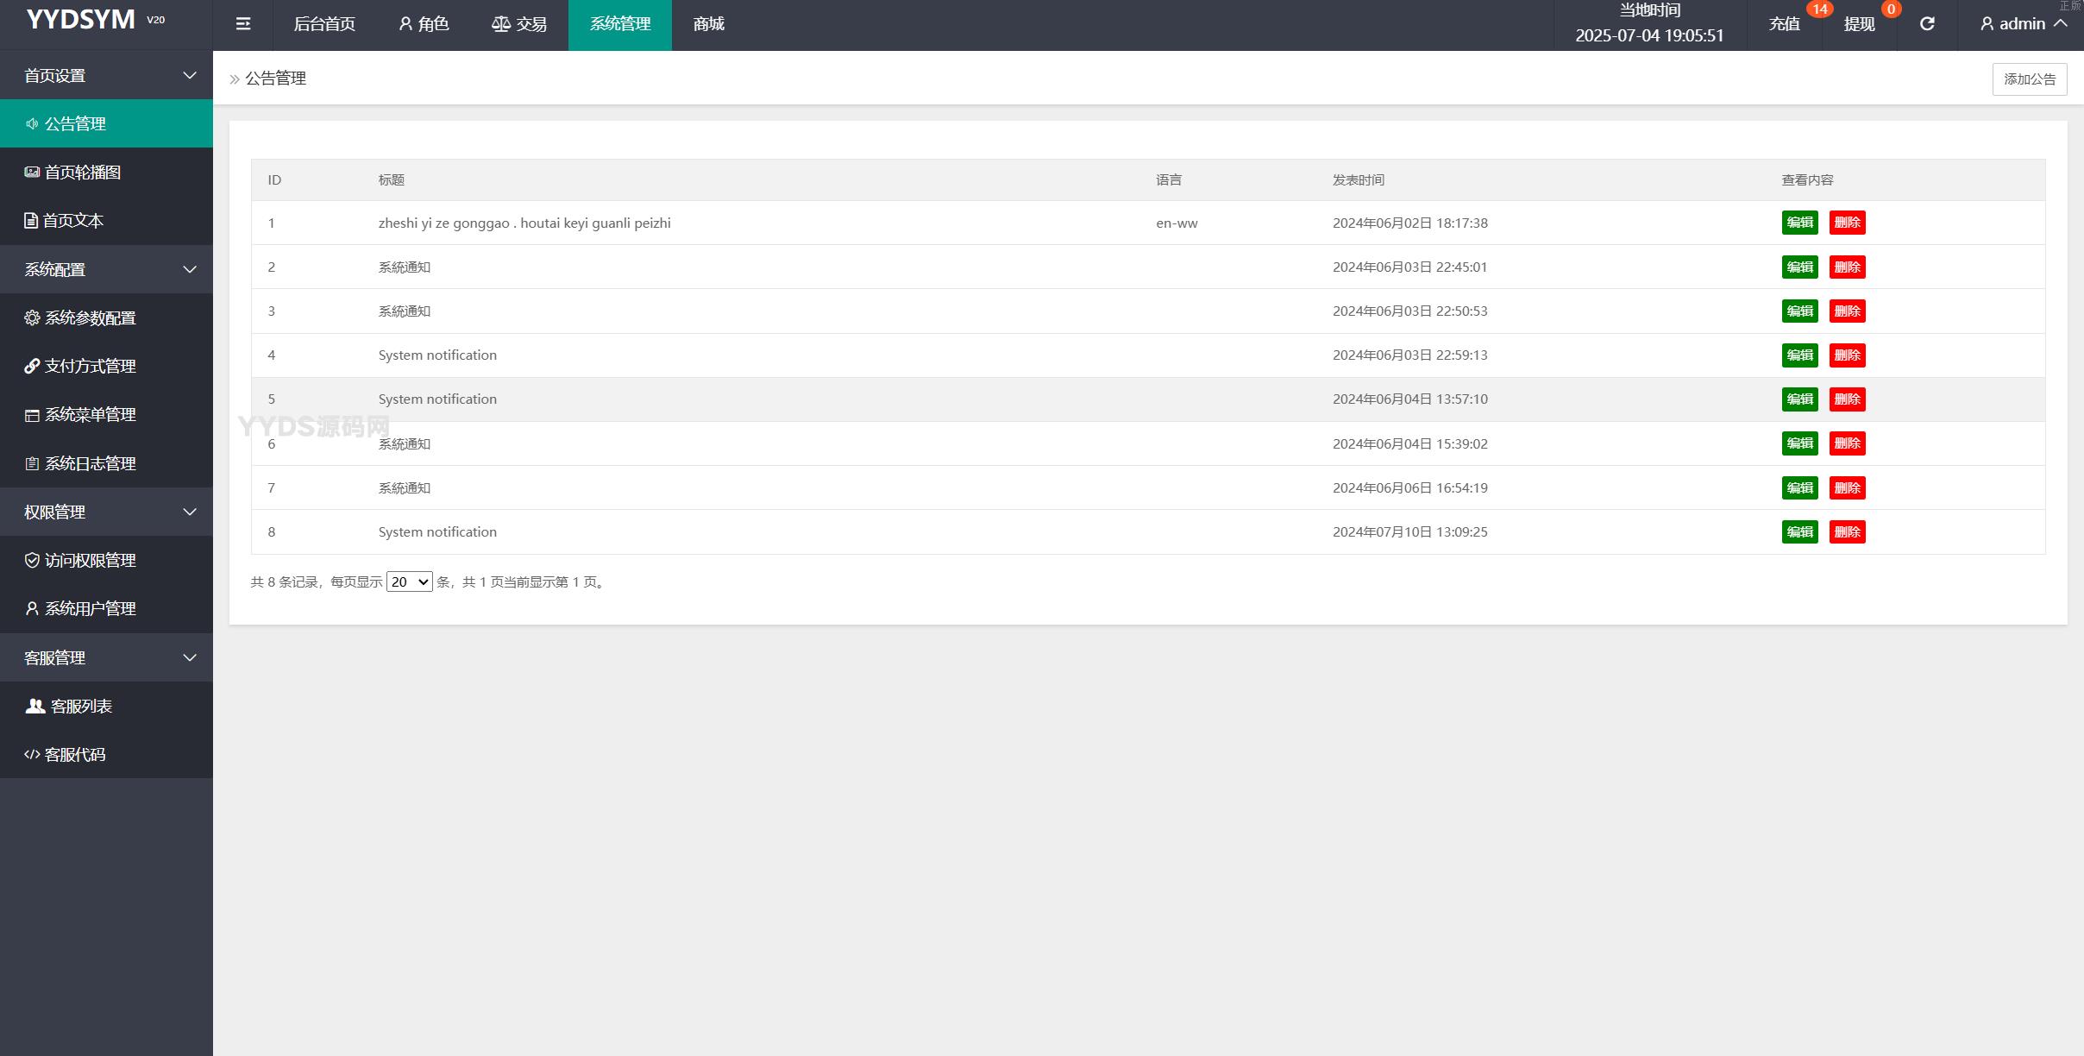Expand the admin user menu
Image resolution: width=2084 pixels, height=1056 pixels.
pyautogui.click(x=2023, y=24)
